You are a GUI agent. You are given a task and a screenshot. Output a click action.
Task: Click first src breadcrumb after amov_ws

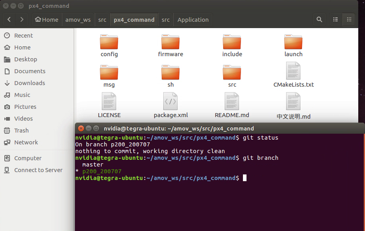pos(102,19)
